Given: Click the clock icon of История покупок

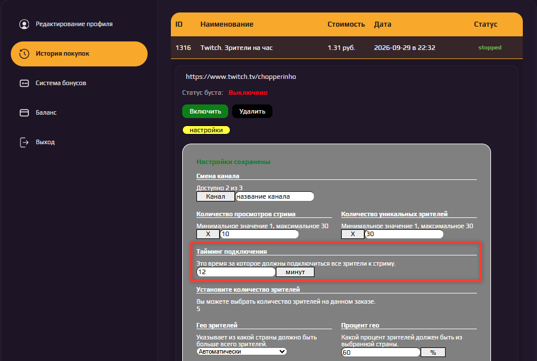Looking at the screenshot, I should 24,54.
